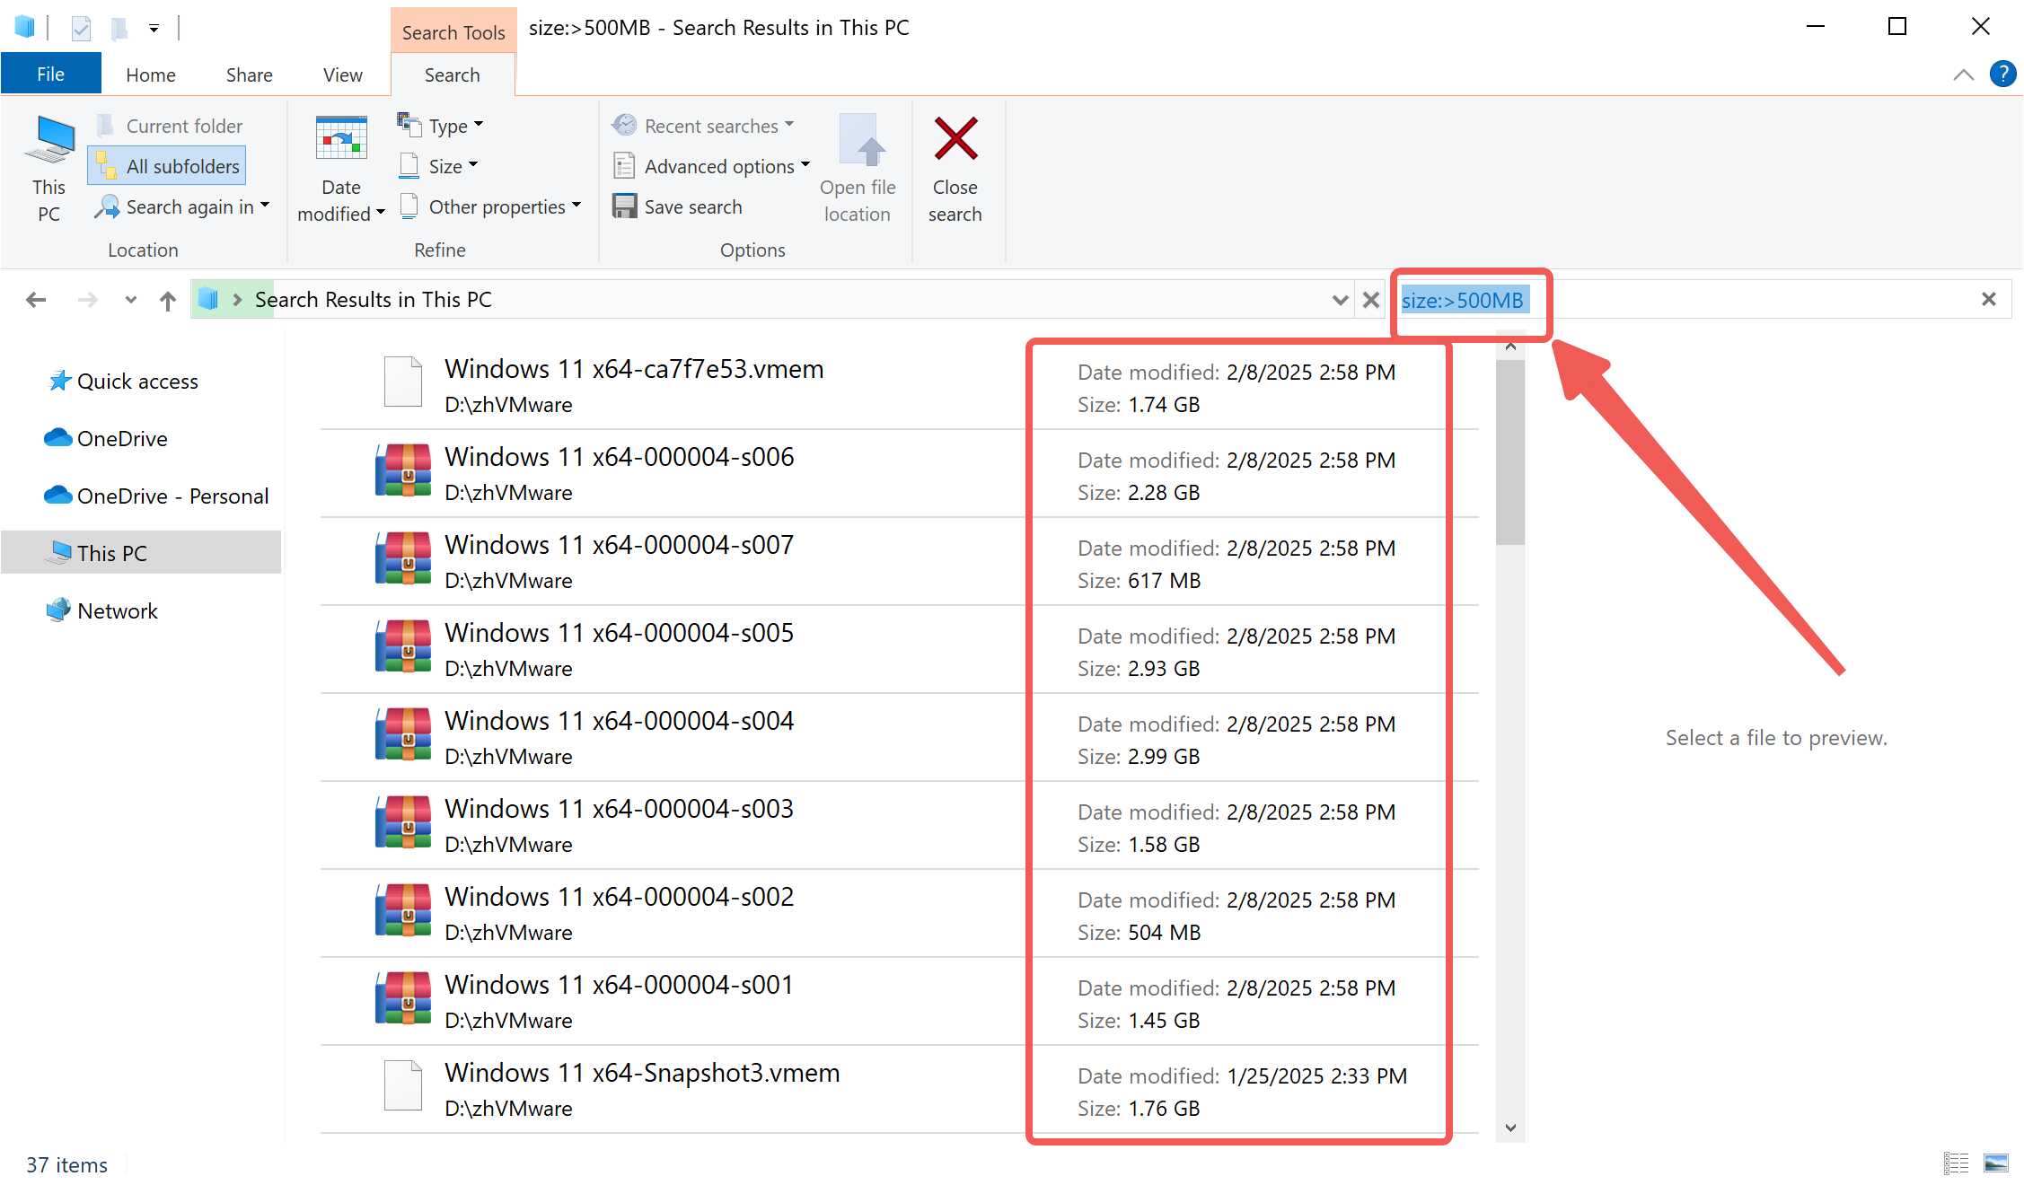2024x1185 pixels.
Task: Open the File tab
Action: 50,75
